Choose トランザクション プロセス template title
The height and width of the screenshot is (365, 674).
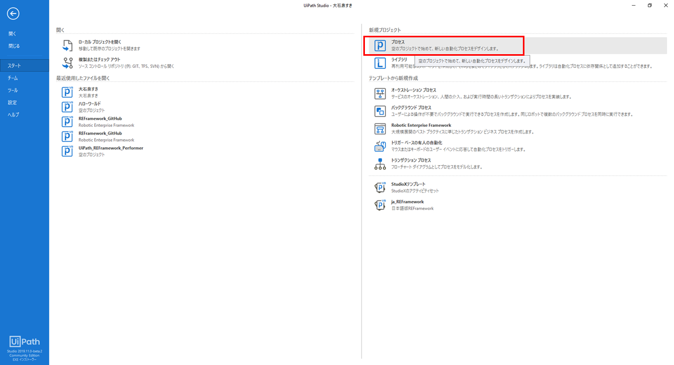(411, 160)
